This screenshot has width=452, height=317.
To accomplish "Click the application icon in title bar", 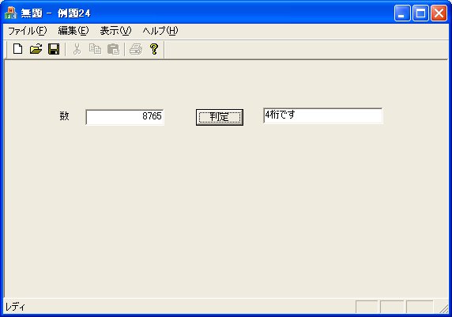I will coord(11,13).
